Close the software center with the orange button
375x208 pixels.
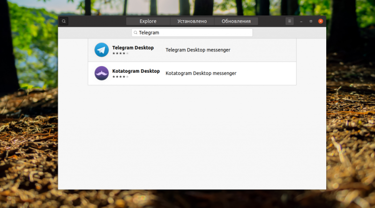click(x=321, y=21)
